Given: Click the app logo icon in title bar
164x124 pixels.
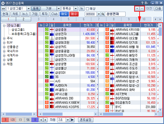Looking at the screenshot, I should point(3,3).
